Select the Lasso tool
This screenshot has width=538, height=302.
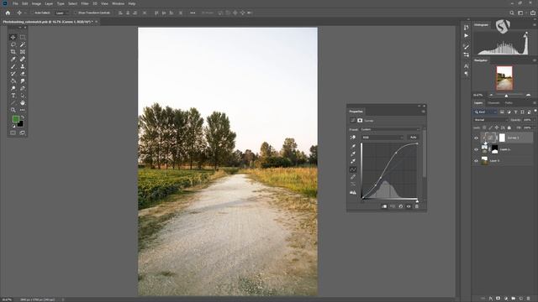13,44
